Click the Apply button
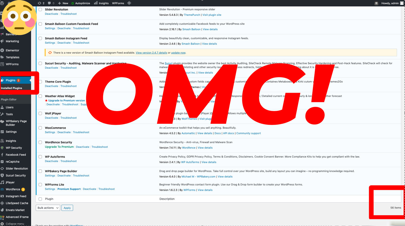This screenshot has width=405, height=226. click(x=67, y=208)
